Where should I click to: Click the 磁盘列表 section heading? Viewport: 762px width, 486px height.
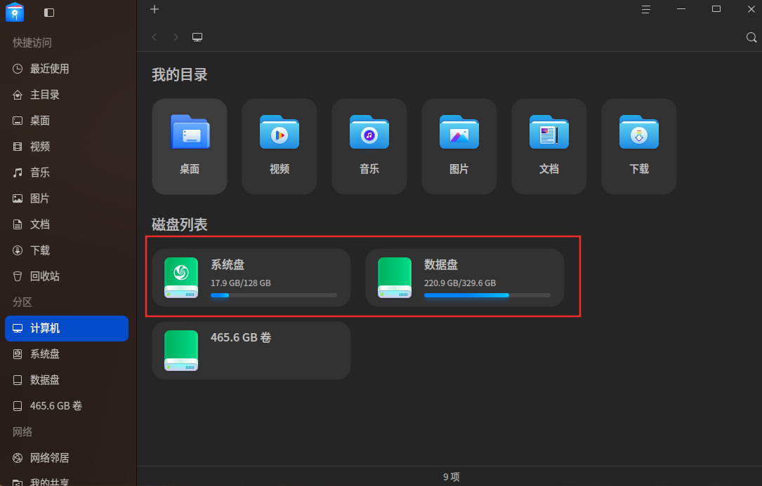pos(180,224)
